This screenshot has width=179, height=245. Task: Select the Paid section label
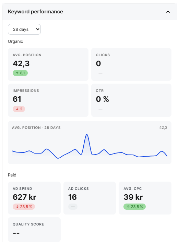pyautogui.click(x=12, y=175)
